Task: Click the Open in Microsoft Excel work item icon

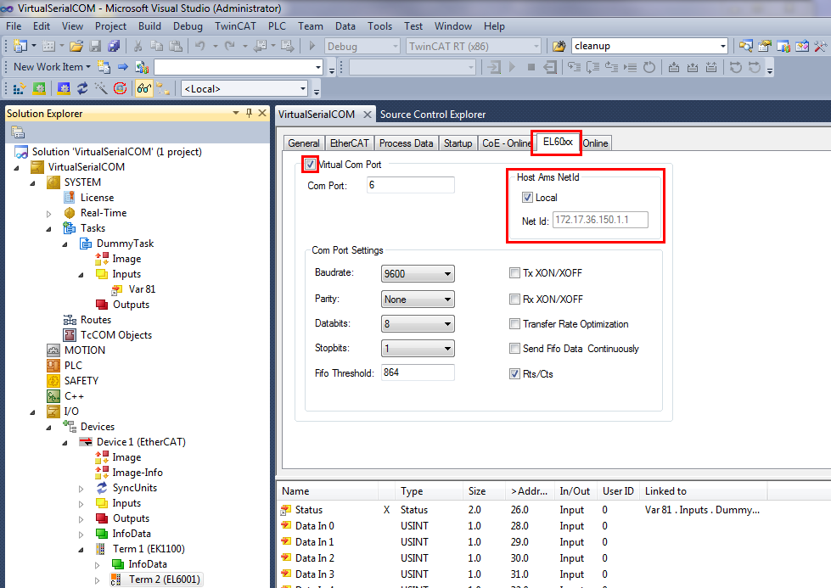Action: tap(142, 67)
